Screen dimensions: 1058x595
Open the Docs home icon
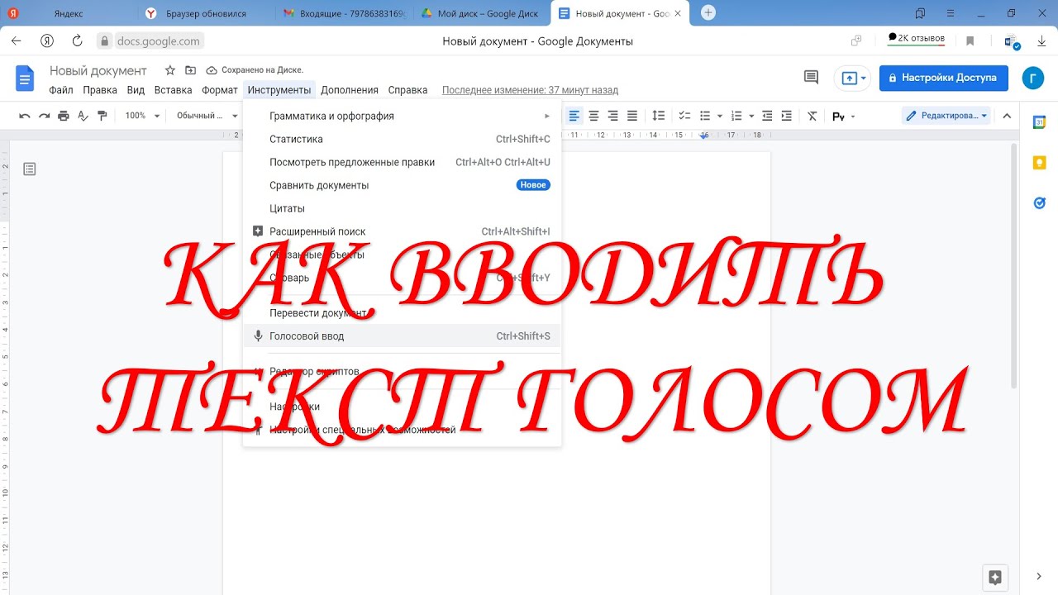pyautogui.click(x=25, y=78)
